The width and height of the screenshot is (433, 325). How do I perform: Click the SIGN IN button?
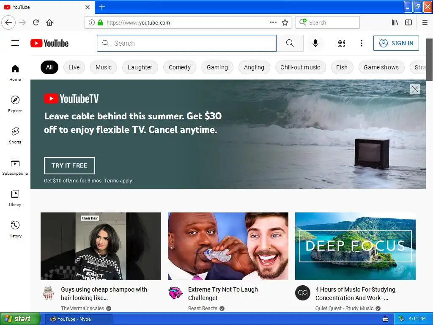click(396, 43)
